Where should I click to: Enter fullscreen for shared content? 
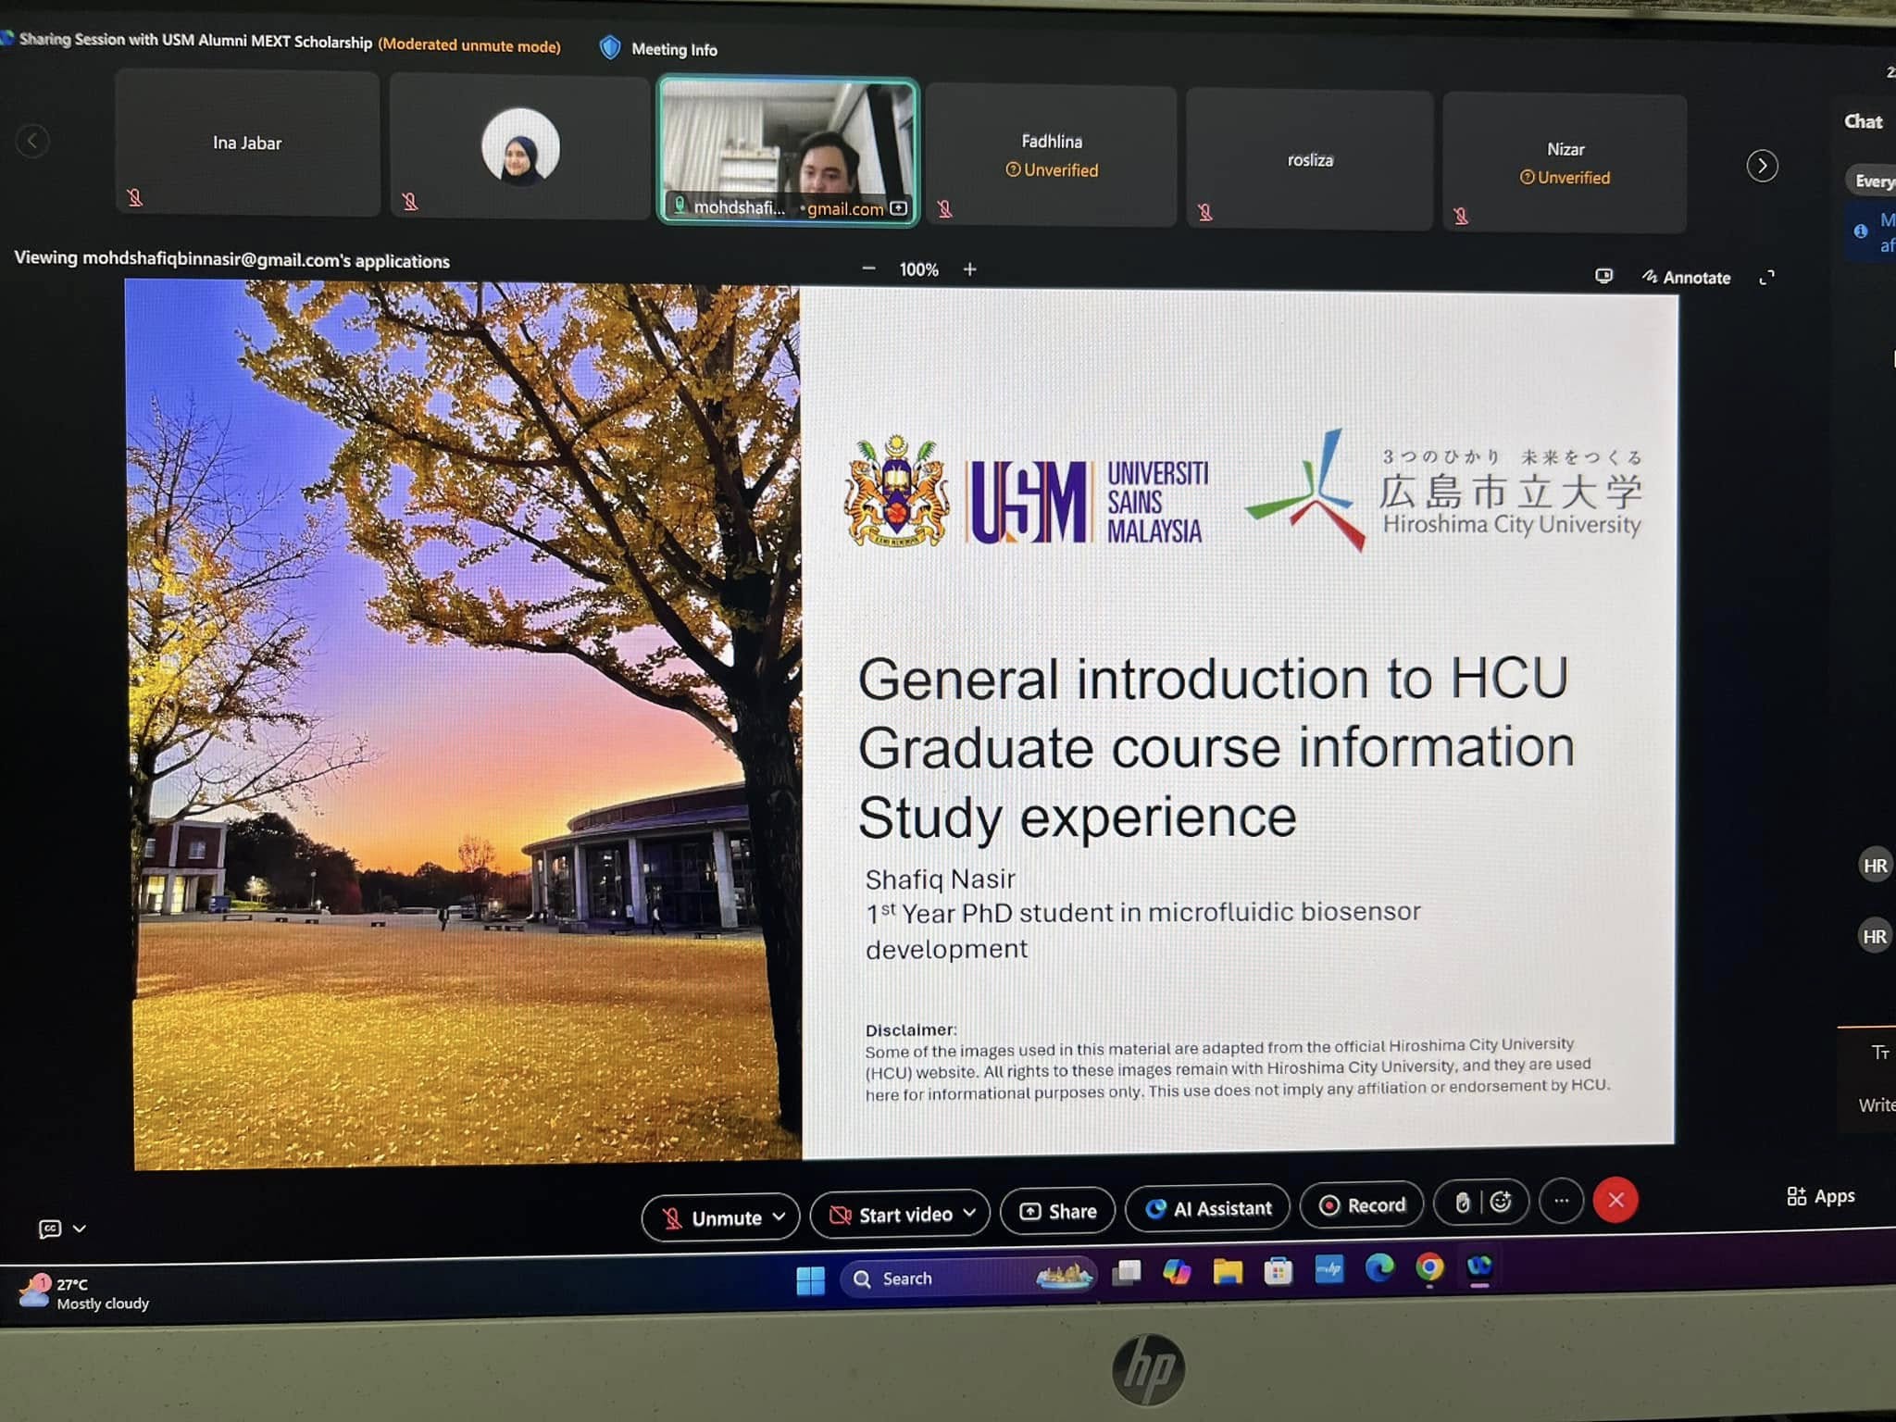click(1766, 277)
